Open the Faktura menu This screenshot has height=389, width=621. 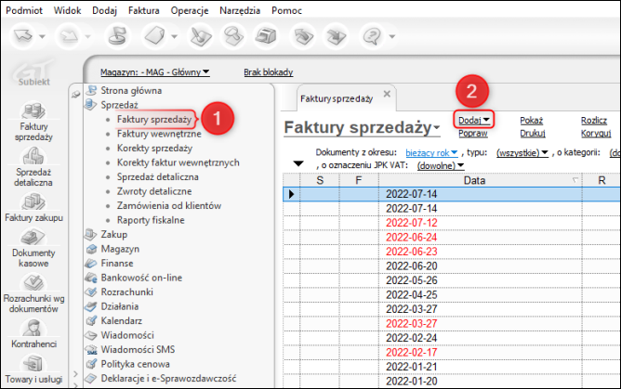(144, 10)
